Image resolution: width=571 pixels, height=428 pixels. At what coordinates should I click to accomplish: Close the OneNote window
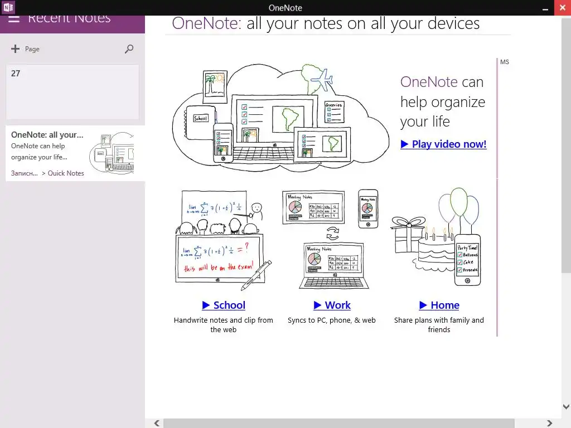562,8
